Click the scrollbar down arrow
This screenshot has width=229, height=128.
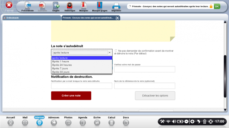point(225,110)
